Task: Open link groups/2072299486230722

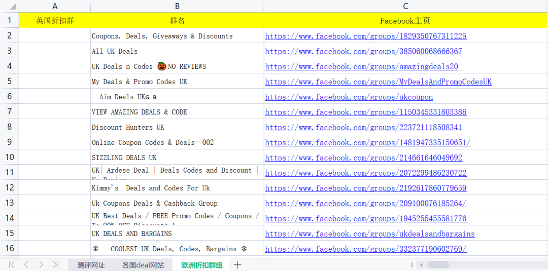Action: coord(365,173)
